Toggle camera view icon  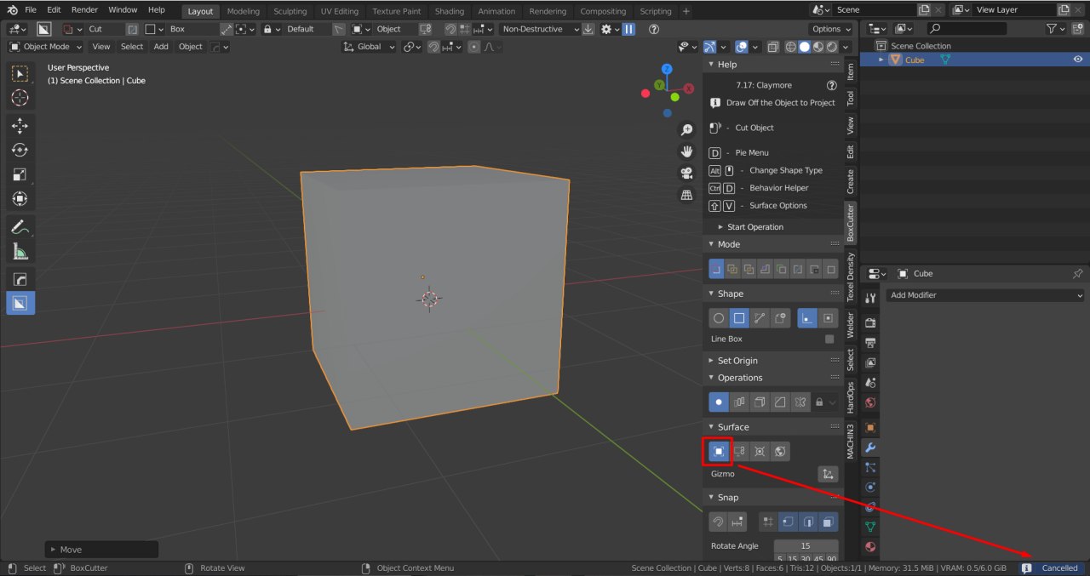pyautogui.click(x=686, y=174)
